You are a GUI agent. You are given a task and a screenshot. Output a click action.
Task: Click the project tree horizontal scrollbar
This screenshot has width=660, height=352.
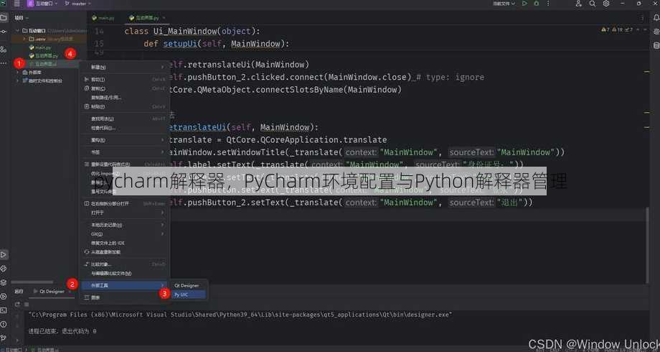(x=32, y=282)
